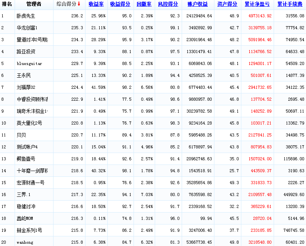Click net profit value 2941732.65
Image resolution: width=306 pixels, height=246 pixels.
coord(260,87)
